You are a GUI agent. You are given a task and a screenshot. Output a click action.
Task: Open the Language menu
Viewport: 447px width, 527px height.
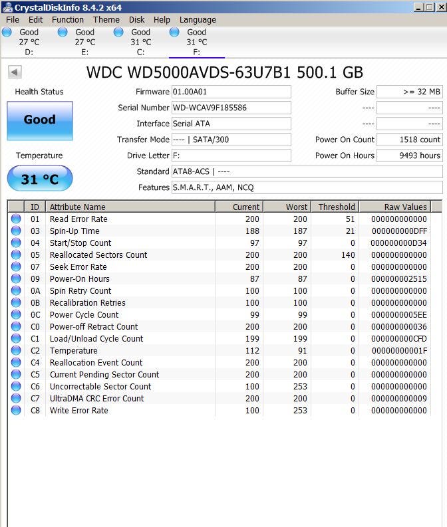(198, 20)
